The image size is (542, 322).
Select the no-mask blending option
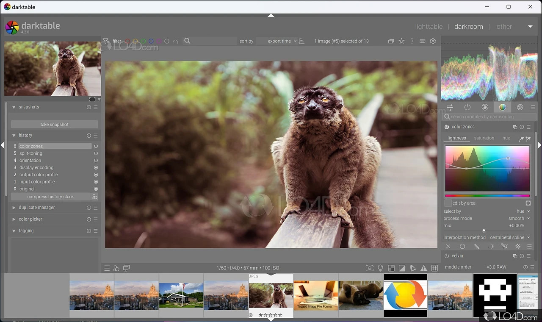448,246
